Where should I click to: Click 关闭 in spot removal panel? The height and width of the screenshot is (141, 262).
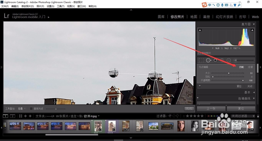pos(250,86)
